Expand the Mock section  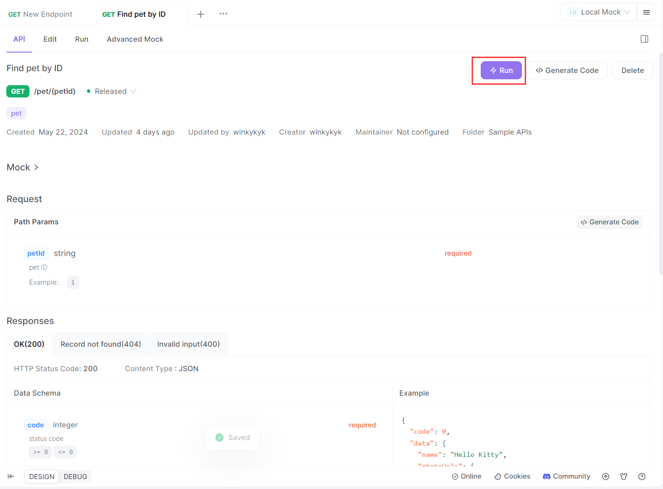tap(23, 167)
